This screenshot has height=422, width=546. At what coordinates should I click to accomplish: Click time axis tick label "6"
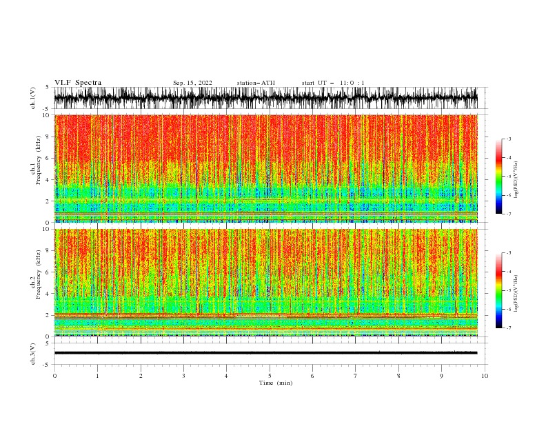(312, 376)
